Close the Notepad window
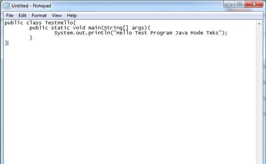Screen dimensions: 266x164 (x=254, y=4)
